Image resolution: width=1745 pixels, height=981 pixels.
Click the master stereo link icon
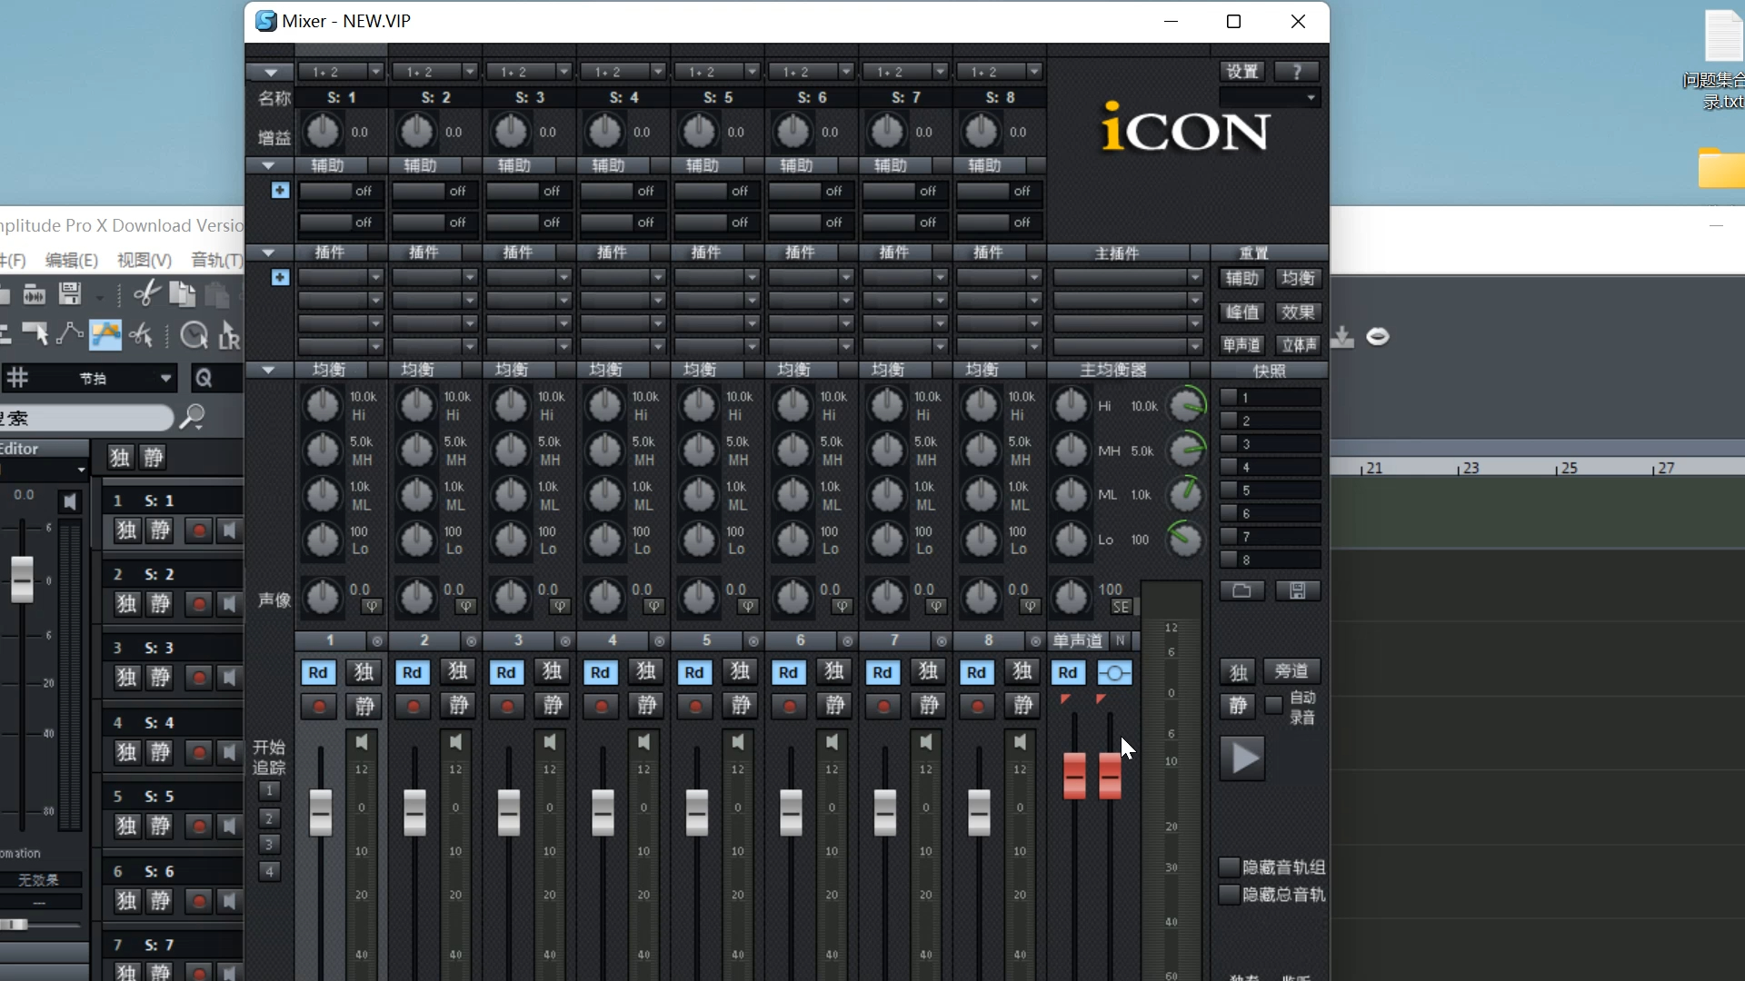tap(1115, 673)
